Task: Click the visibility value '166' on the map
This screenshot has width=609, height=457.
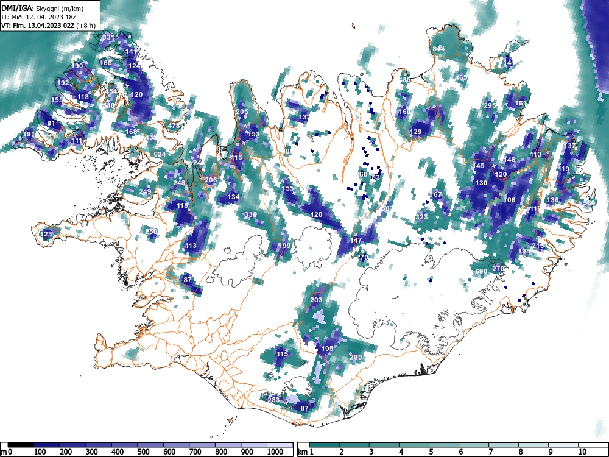Action: [x=105, y=63]
